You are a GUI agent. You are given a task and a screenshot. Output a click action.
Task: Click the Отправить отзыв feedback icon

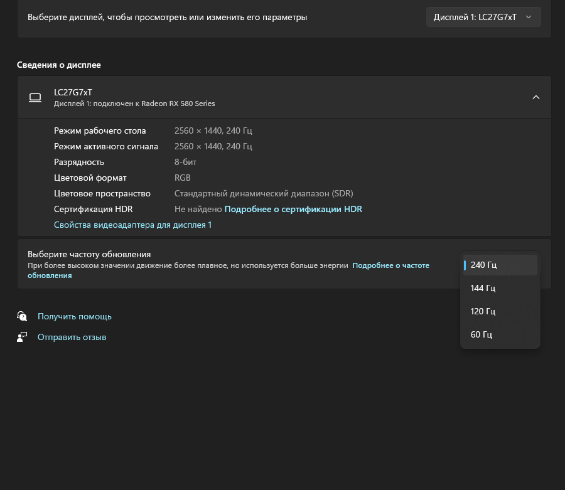tap(22, 337)
